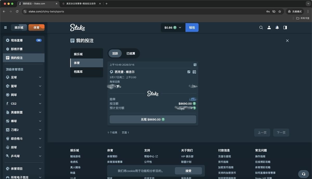Open a new browser tab with plus
The width and height of the screenshot is (312, 179).
pos(107,4)
